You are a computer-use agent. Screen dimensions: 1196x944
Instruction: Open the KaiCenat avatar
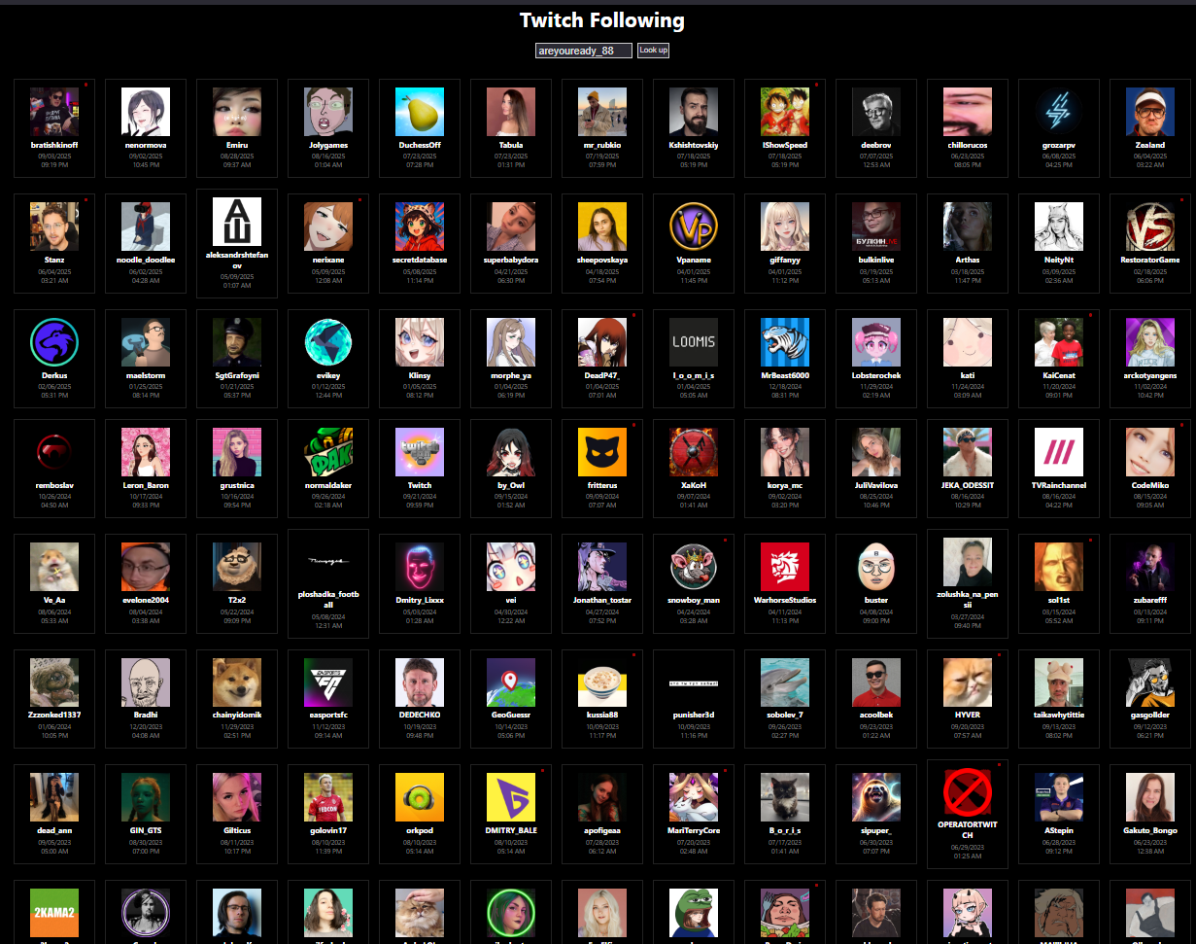click(1059, 342)
